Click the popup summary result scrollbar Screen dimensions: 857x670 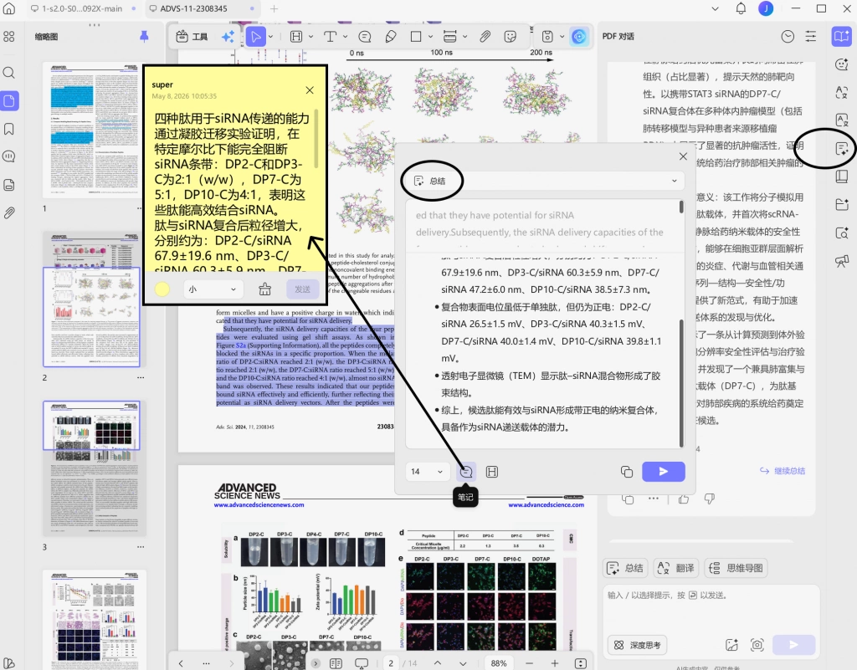tap(681, 383)
